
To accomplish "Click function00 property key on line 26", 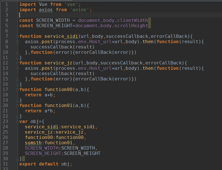I will 39,138.
